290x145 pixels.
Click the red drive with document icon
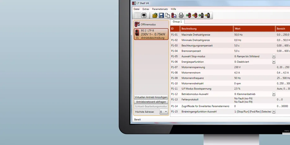174,15
